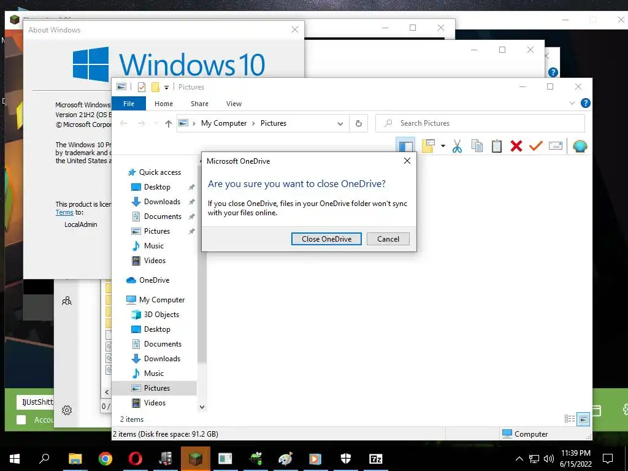628x471 pixels.
Task: Click chevron after My Computer in address bar
Action: pos(253,123)
